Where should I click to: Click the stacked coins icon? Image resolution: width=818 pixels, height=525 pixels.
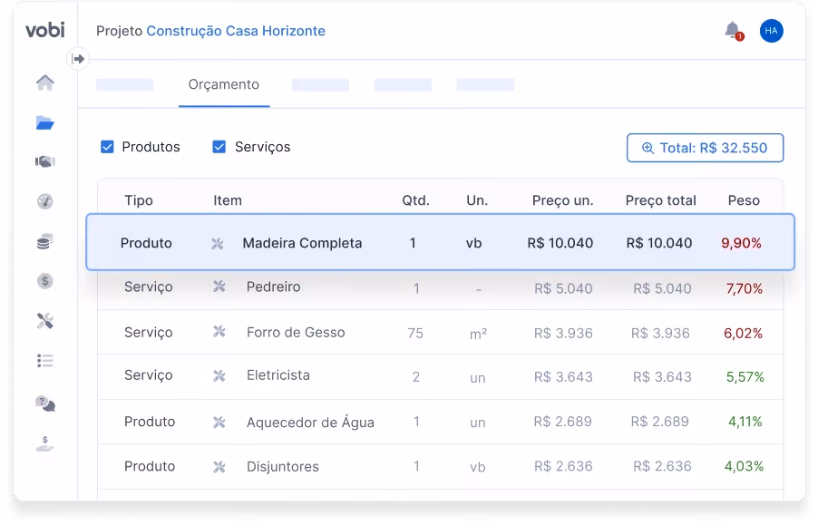[x=45, y=241]
